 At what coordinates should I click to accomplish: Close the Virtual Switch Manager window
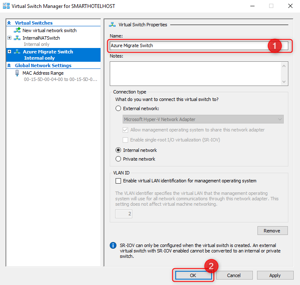tap(290, 6)
